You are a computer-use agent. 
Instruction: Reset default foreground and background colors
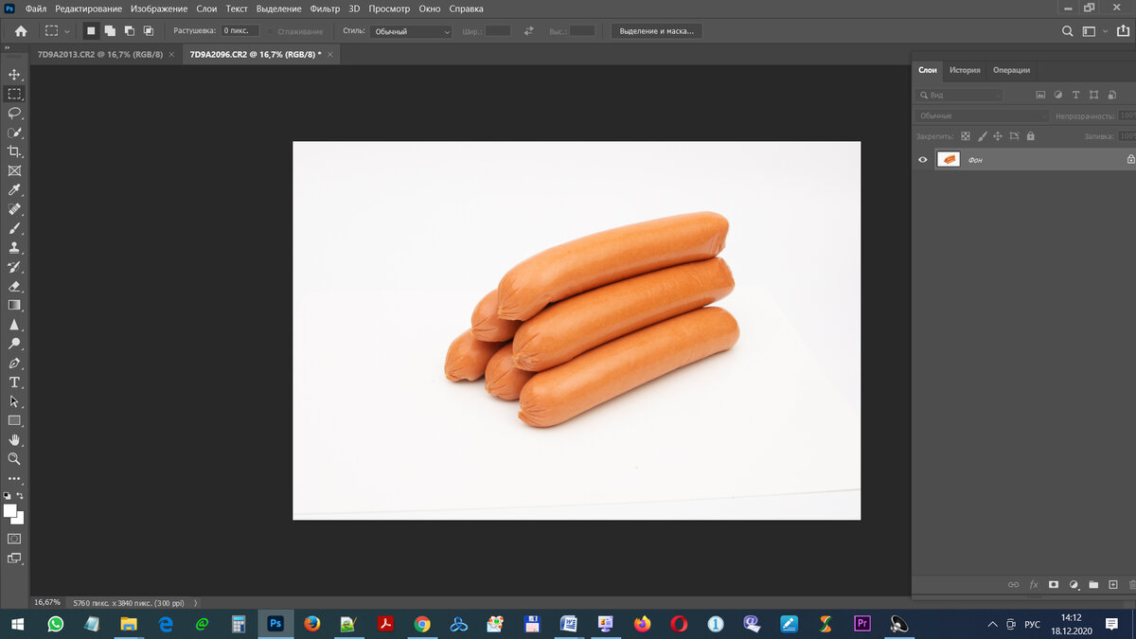[x=8, y=495]
